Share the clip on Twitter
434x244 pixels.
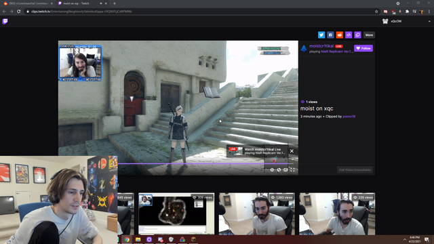321,35
